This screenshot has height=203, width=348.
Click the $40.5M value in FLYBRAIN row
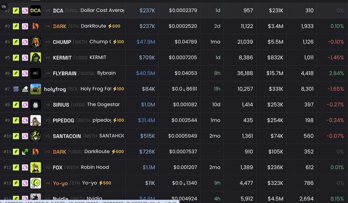click(145, 73)
